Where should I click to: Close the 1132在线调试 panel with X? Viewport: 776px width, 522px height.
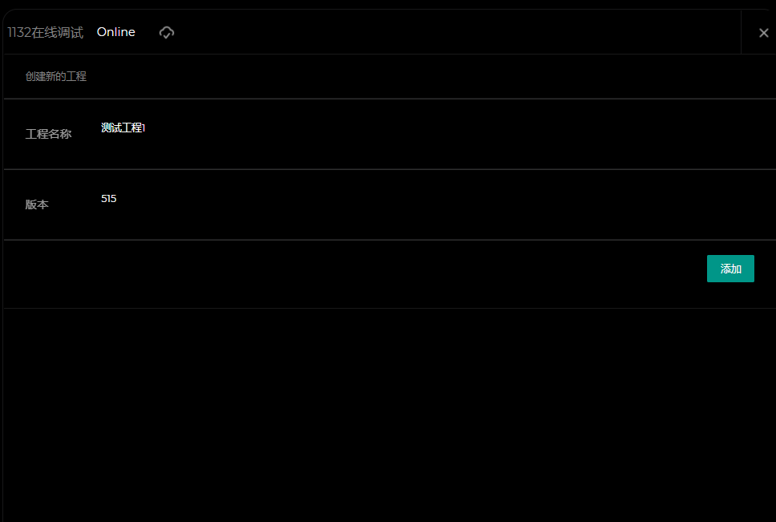pyautogui.click(x=763, y=33)
